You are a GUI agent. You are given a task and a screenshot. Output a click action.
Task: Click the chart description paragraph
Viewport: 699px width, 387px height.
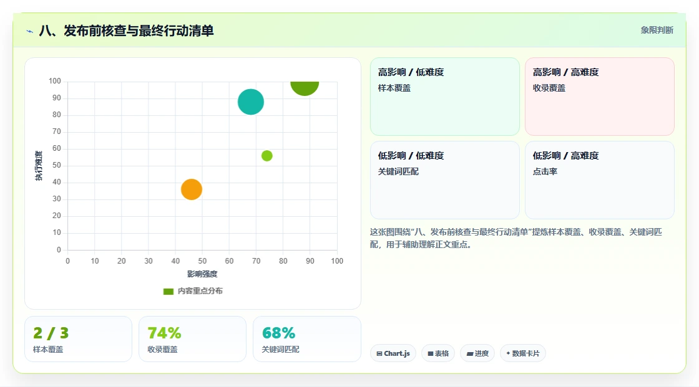tap(516, 238)
